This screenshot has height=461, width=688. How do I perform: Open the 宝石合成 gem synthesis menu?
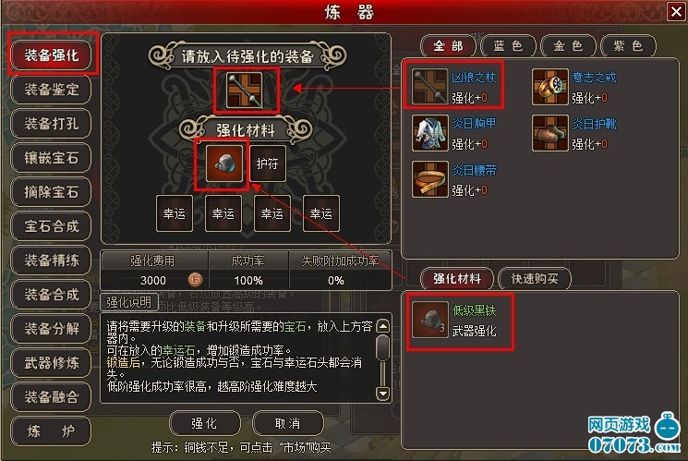[x=52, y=226]
